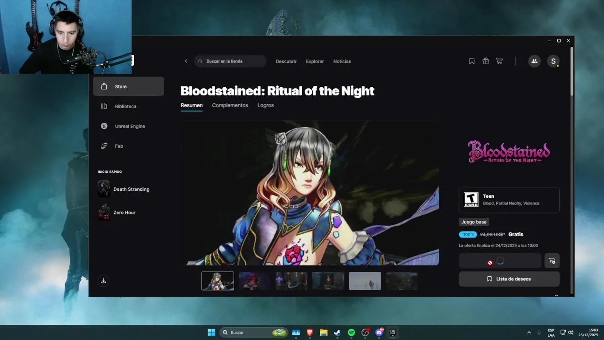Click the search field Buscar en la tienda
Viewport: 604px width, 340px height.
pyautogui.click(x=230, y=61)
